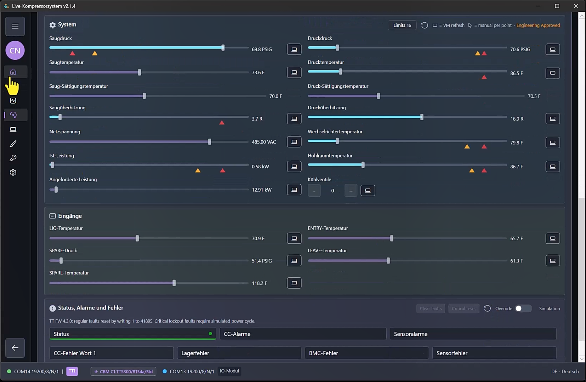586x382 pixels.
Task: Click the Saugdruck slider handle
Action: click(x=223, y=47)
